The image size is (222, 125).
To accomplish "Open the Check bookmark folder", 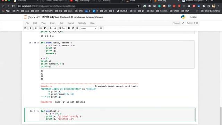I will click(x=174, y=11).
